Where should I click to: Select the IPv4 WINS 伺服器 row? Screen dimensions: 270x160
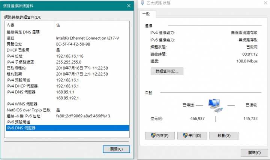(67, 104)
